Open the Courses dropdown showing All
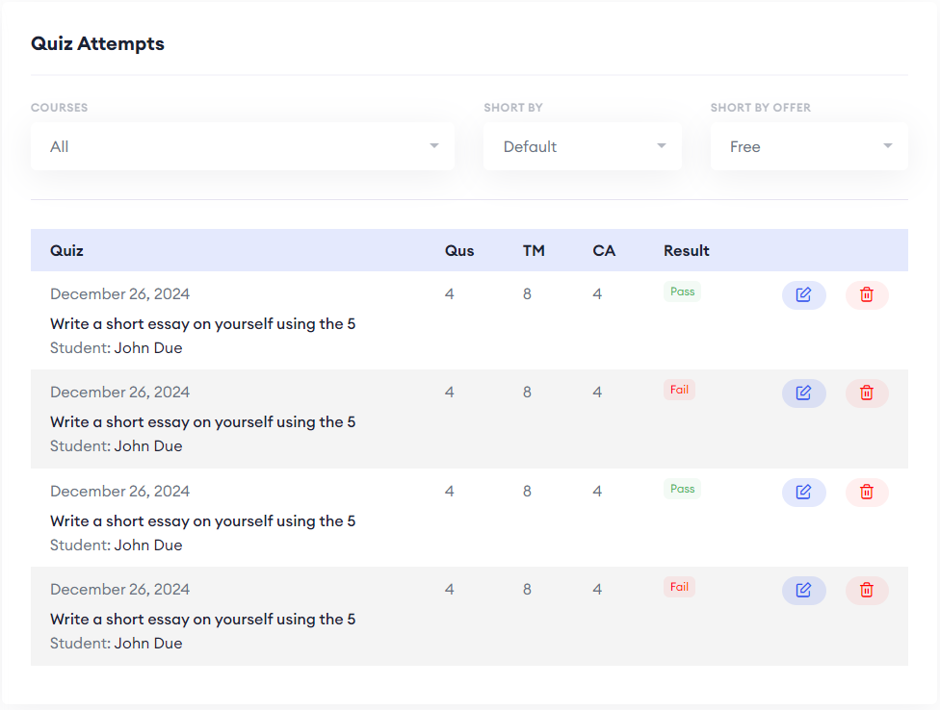This screenshot has height=710, width=940. click(243, 146)
